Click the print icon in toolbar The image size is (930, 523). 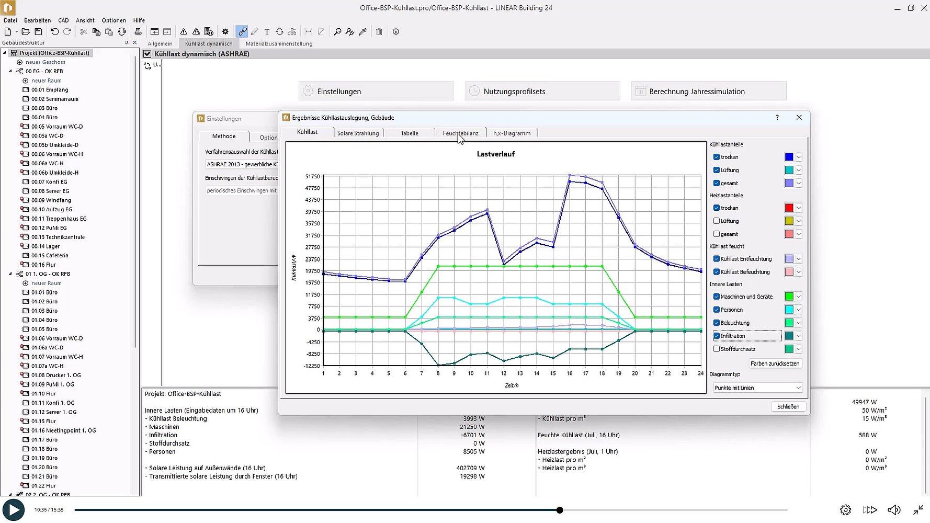138,32
